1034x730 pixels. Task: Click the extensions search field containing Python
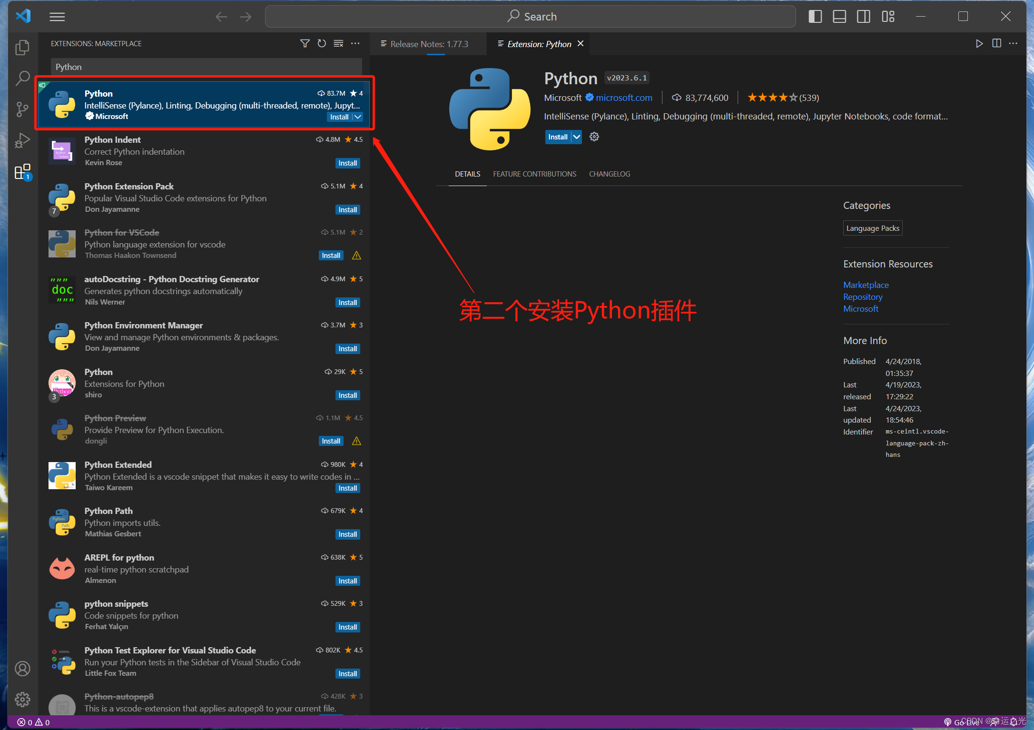point(206,67)
